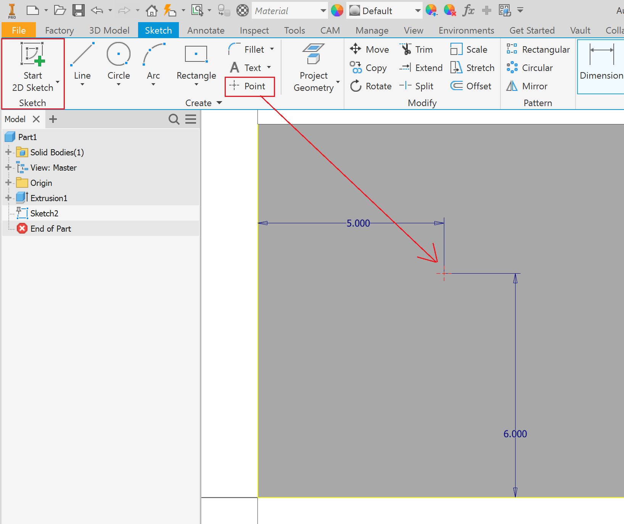Select the Mirror pattern tool

(527, 86)
